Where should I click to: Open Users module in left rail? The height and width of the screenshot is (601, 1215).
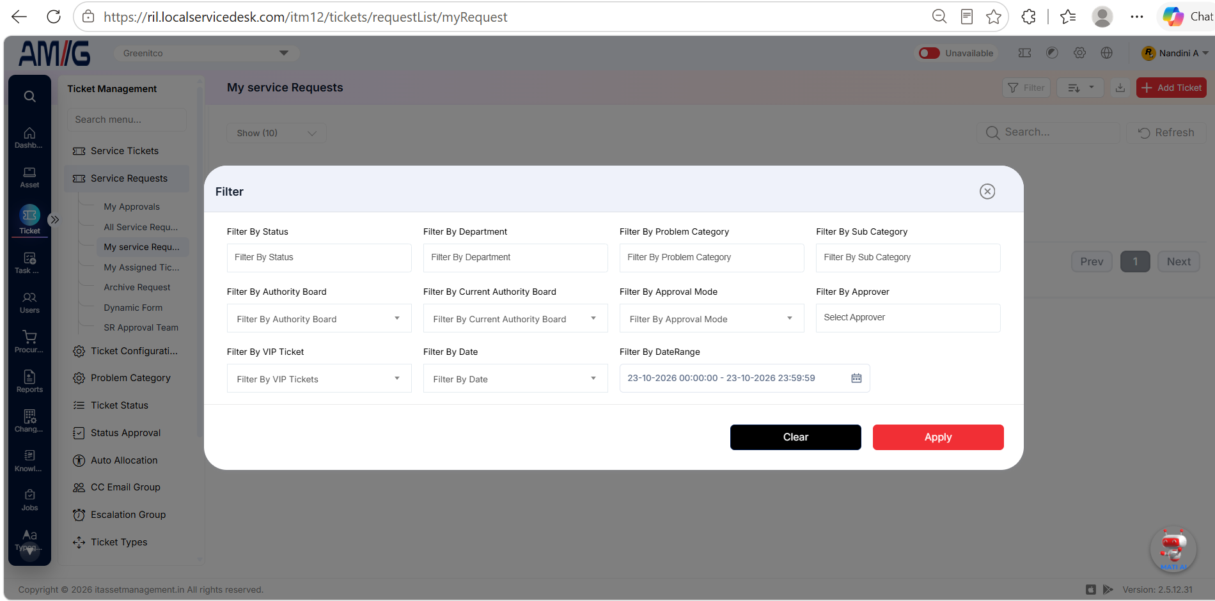(x=29, y=302)
